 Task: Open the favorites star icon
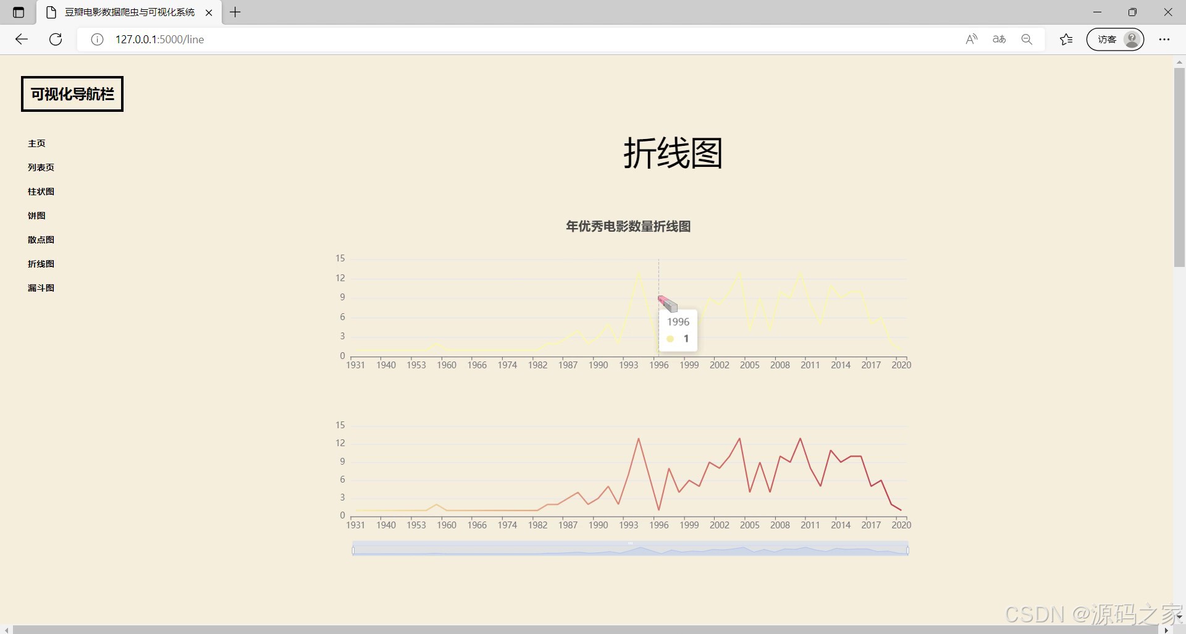(1066, 39)
